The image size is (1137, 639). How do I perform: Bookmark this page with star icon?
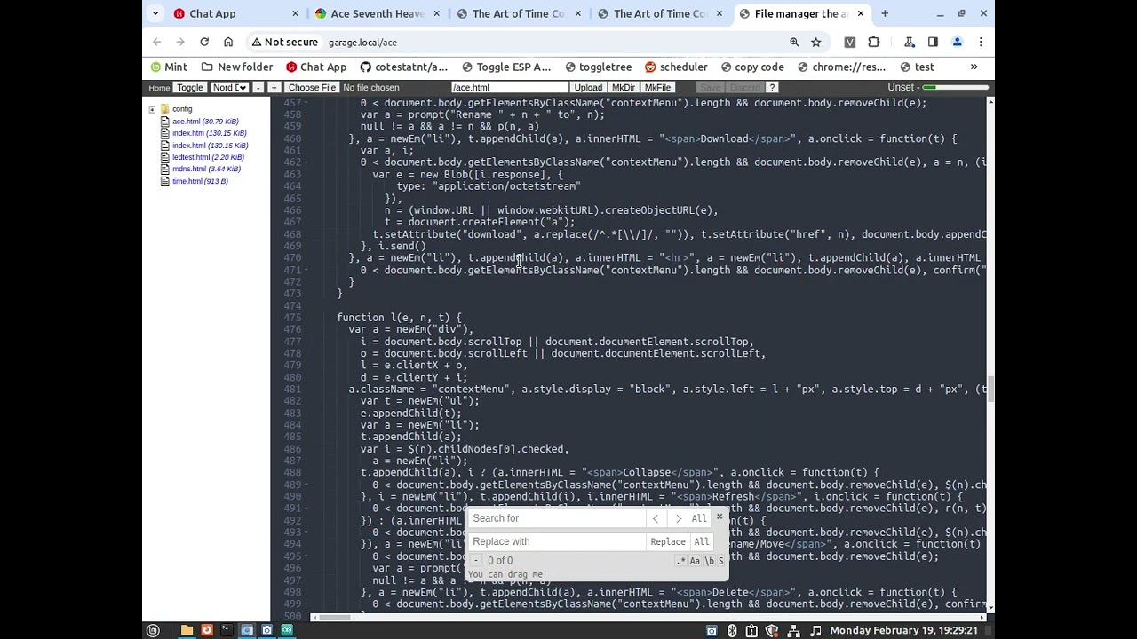(x=815, y=42)
